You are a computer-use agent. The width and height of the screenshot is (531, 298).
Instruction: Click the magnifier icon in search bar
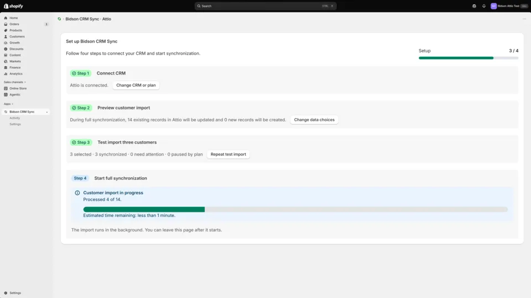199,6
